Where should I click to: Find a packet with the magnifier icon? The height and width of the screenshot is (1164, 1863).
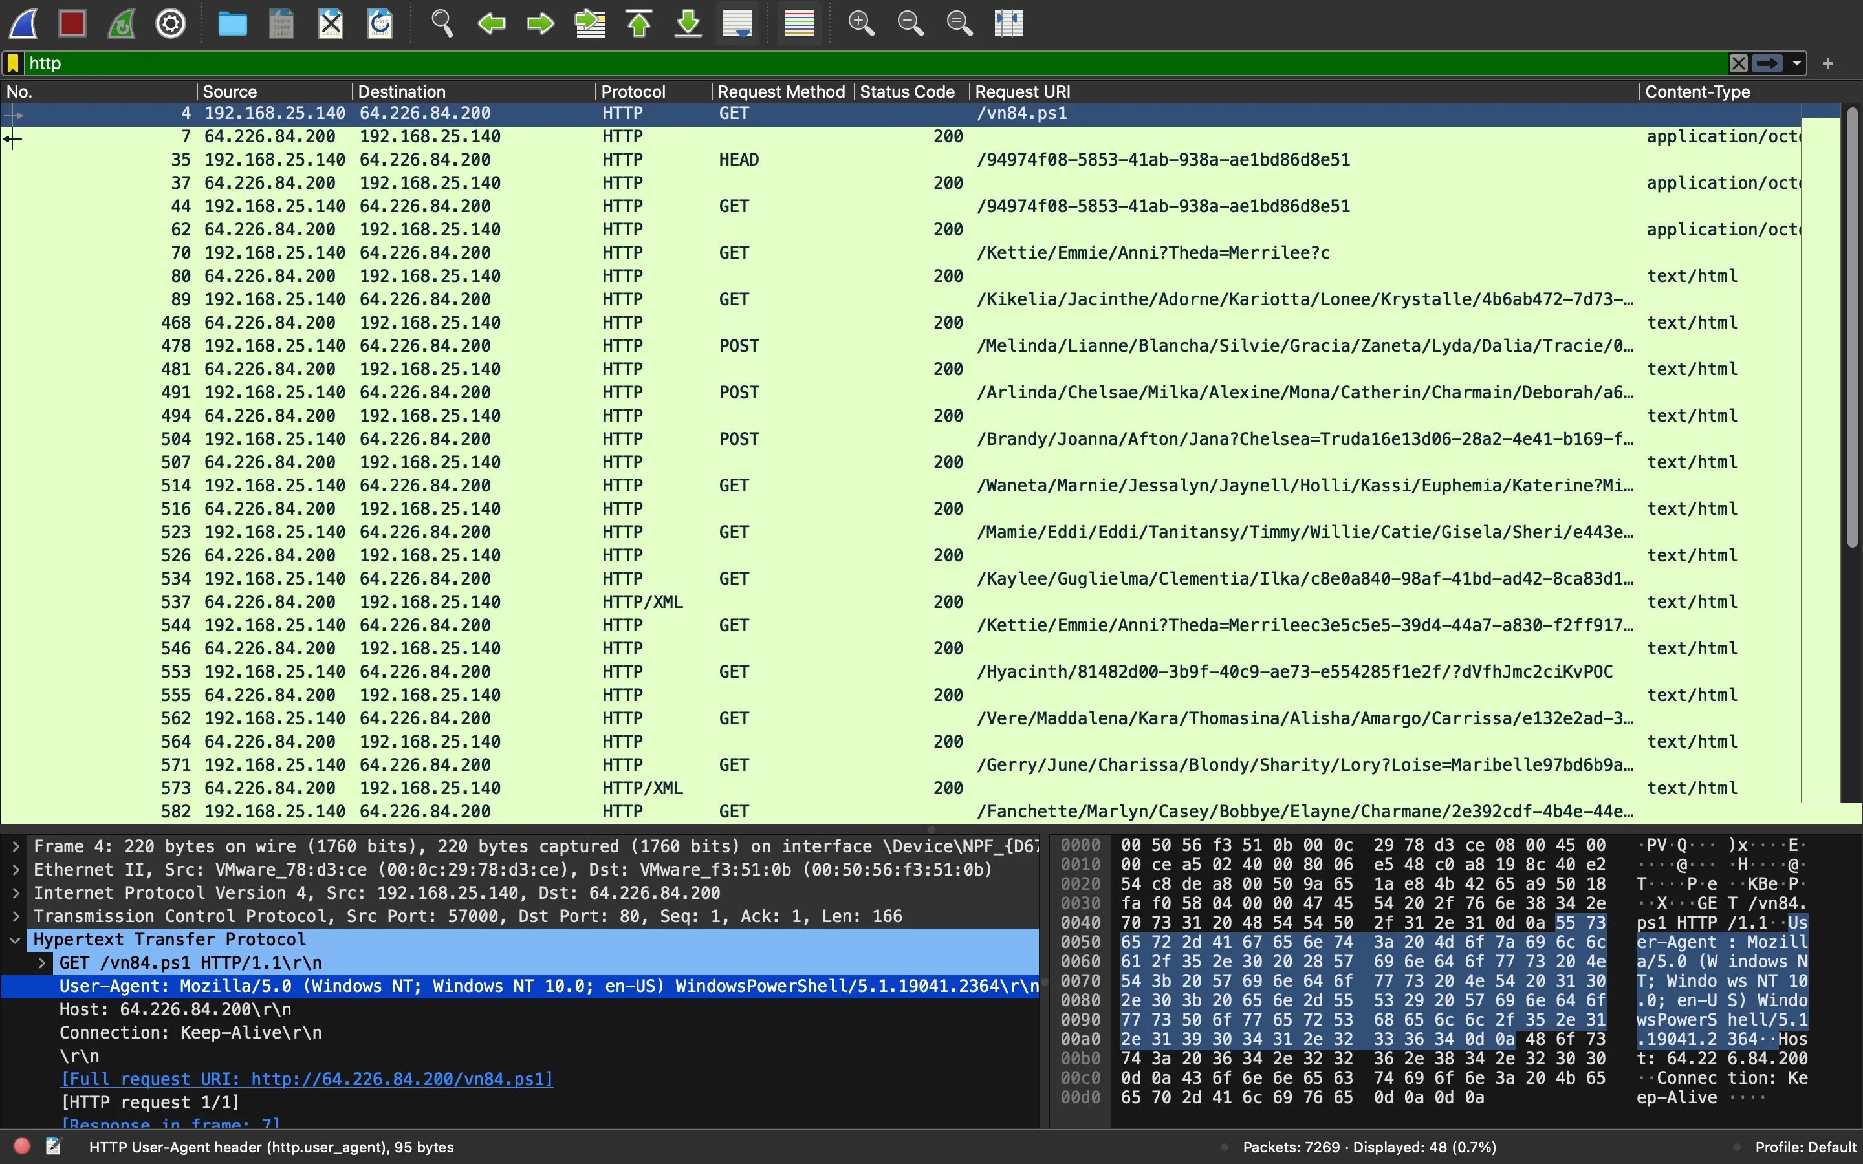click(442, 23)
